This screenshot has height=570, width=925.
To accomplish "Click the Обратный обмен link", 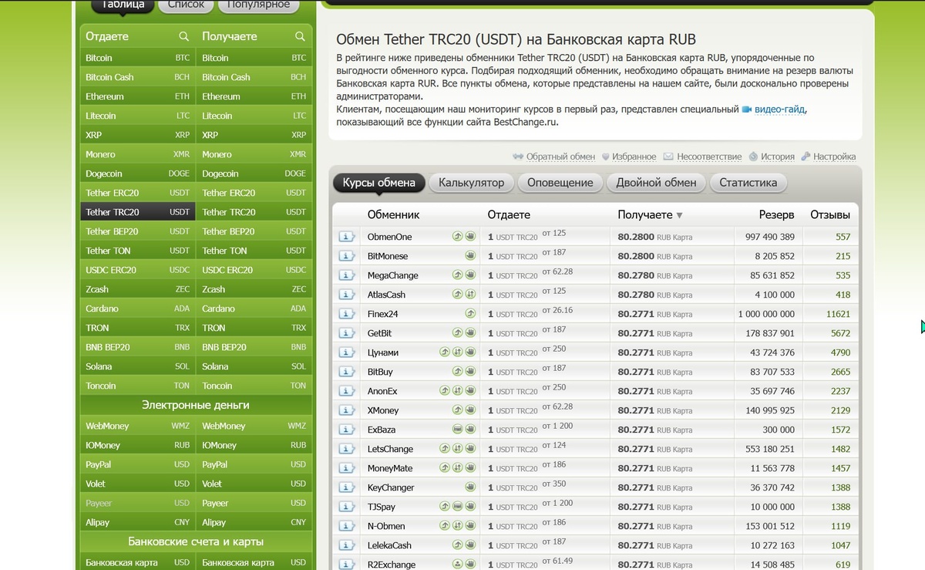I will 560,157.
